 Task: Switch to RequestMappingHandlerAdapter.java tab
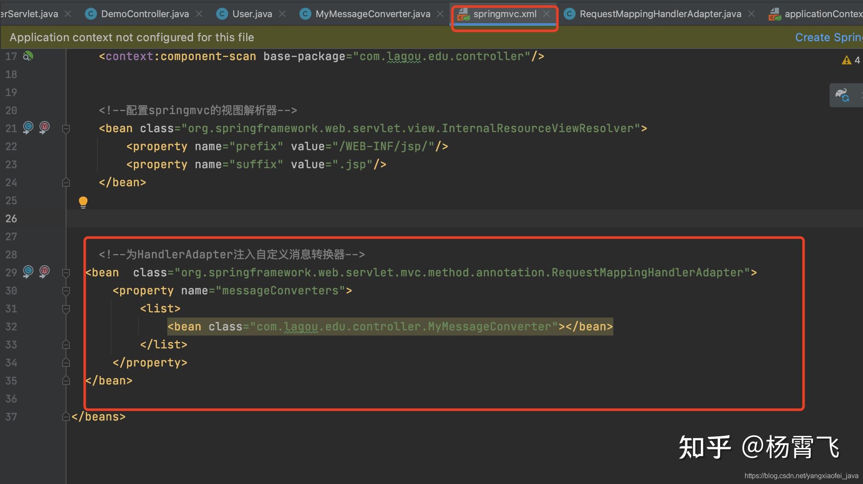click(x=660, y=14)
